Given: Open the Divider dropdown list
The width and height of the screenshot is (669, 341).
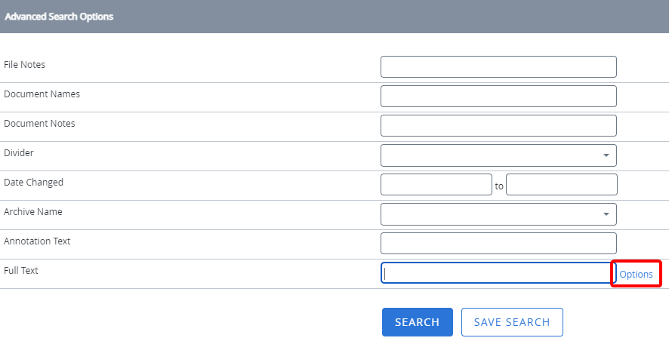Looking at the screenshot, I should coord(498,155).
